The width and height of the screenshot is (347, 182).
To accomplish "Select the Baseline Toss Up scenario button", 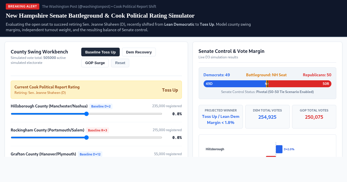I will 100,52.
